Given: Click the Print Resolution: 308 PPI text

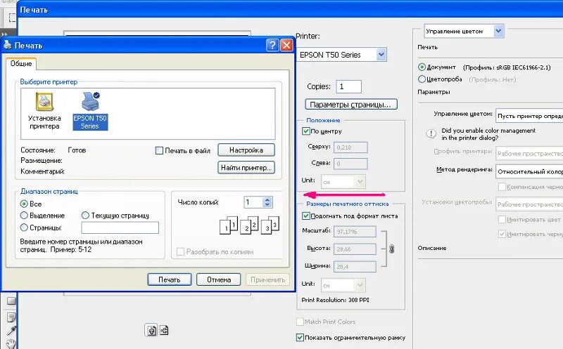Looking at the screenshot, I should click(336, 300).
